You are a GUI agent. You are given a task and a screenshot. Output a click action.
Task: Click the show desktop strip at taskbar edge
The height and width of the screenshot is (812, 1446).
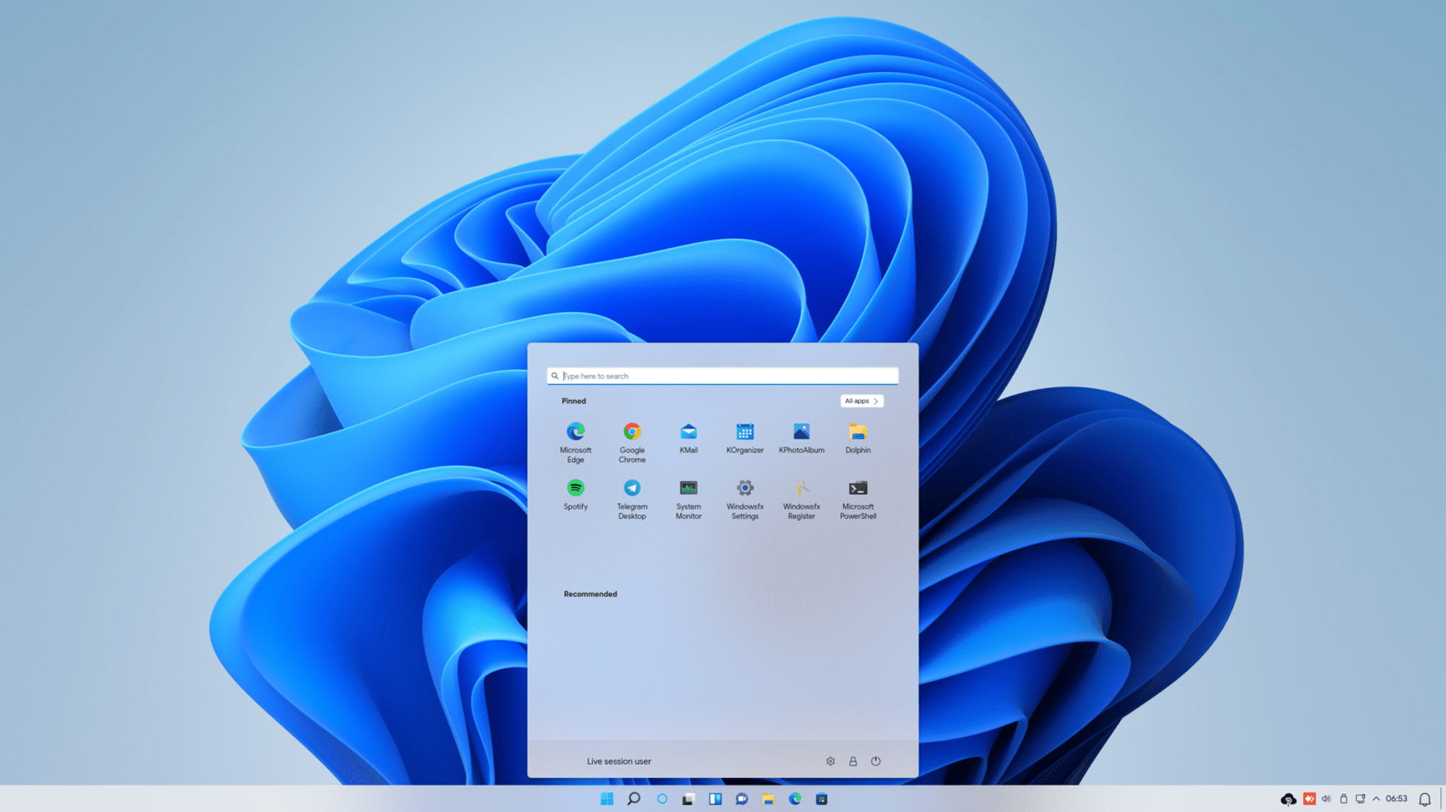pyautogui.click(x=1443, y=798)
